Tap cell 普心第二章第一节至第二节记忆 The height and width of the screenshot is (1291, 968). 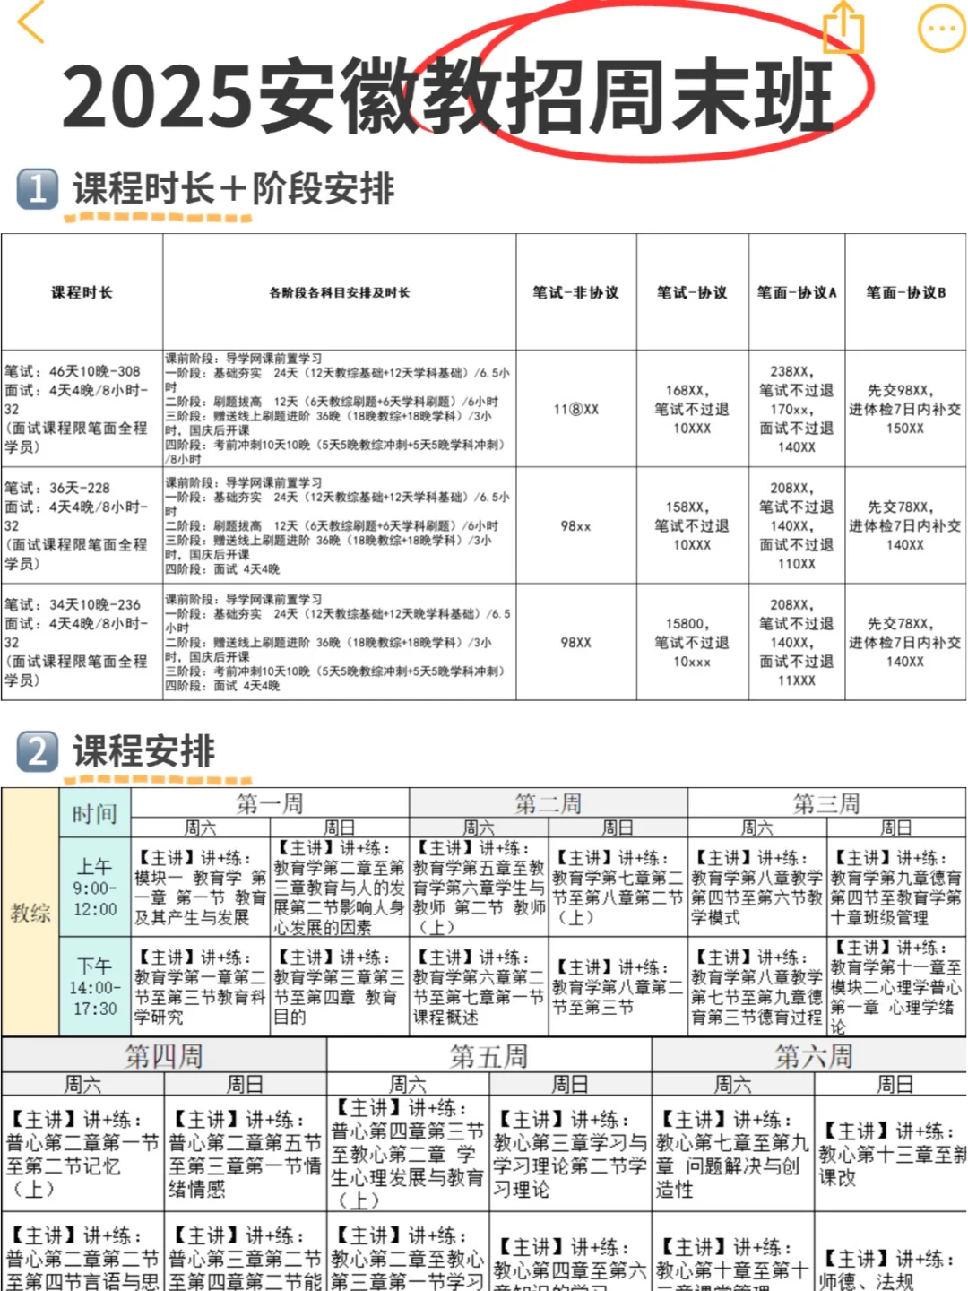coord(82,1153)
